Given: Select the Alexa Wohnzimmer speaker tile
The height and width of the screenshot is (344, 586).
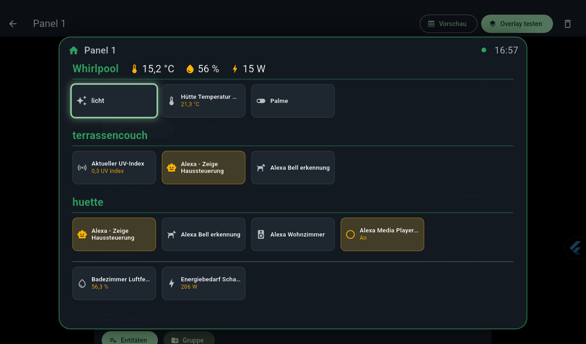Looking at the screenshot, I should pos(293,234).
